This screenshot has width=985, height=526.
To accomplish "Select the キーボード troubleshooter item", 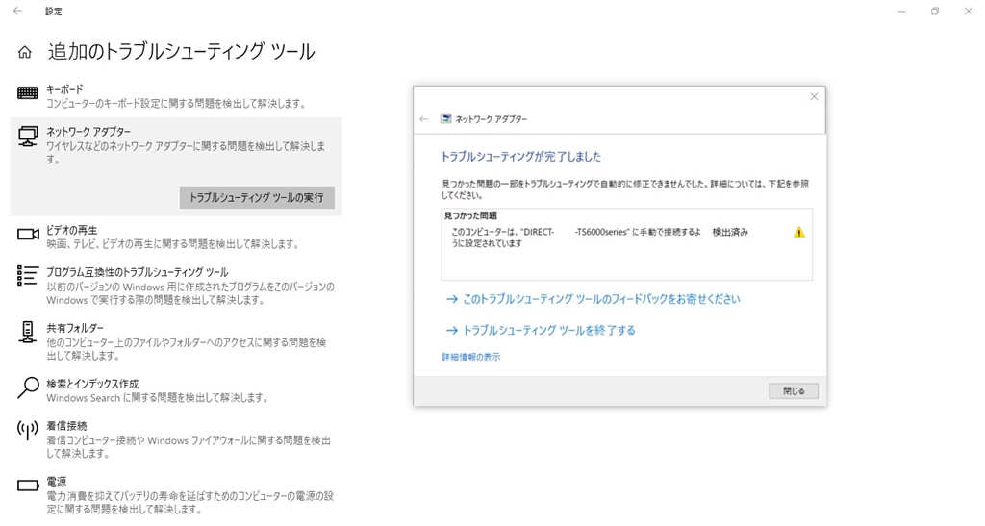I will click(x=176, y=96).
